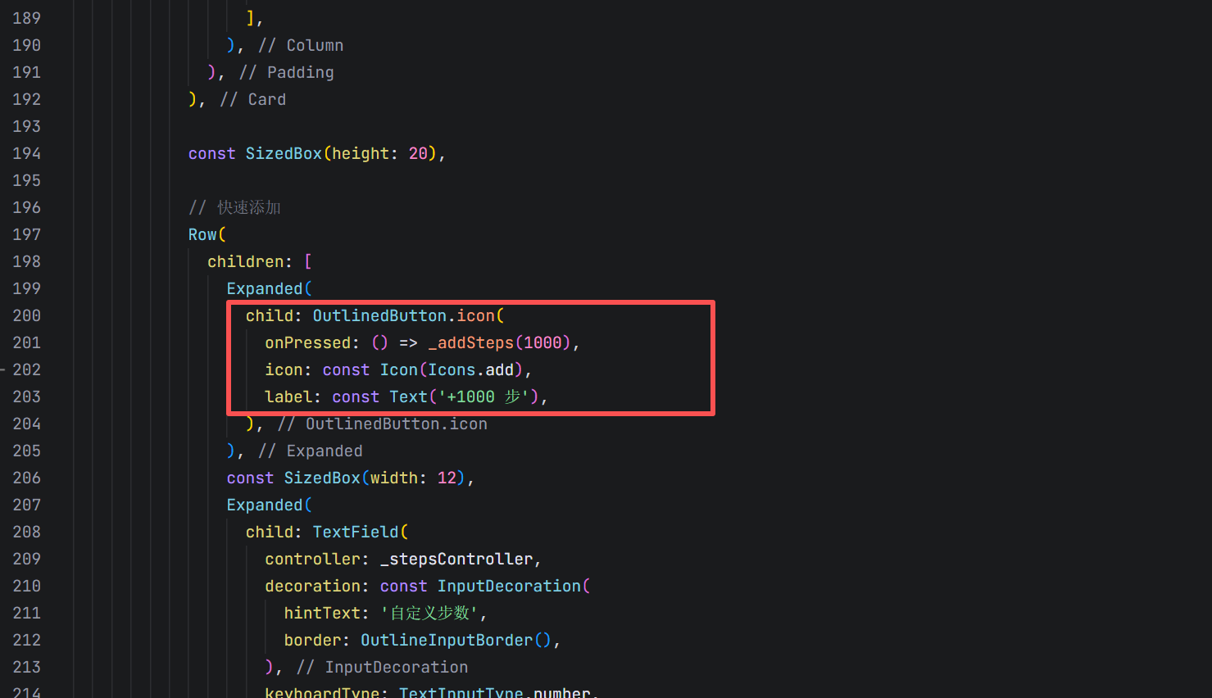Screen dimensions: 1212x698
Task: Click the 'decoration:' property name
Action: [317, 586]
